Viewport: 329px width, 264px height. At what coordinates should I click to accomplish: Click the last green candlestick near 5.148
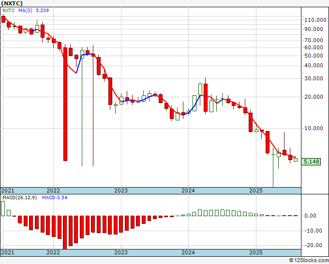[x=296, y=160]
